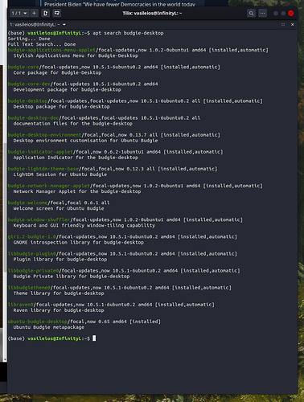Screen dimensions: 304x402
Task: Click 'Development package for budgie-desktop' description
Action: click(x=68, y=89)
